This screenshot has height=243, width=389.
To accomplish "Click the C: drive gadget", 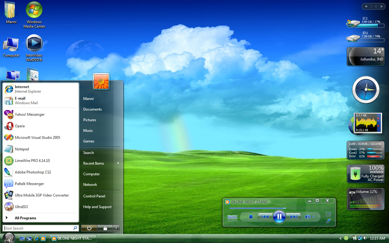I will 365,22.
